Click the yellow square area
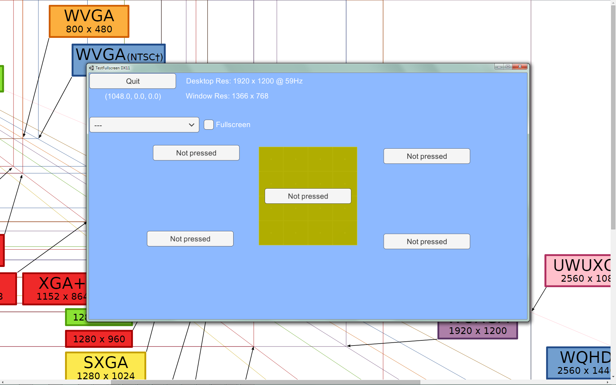 [x=308, y=167]
